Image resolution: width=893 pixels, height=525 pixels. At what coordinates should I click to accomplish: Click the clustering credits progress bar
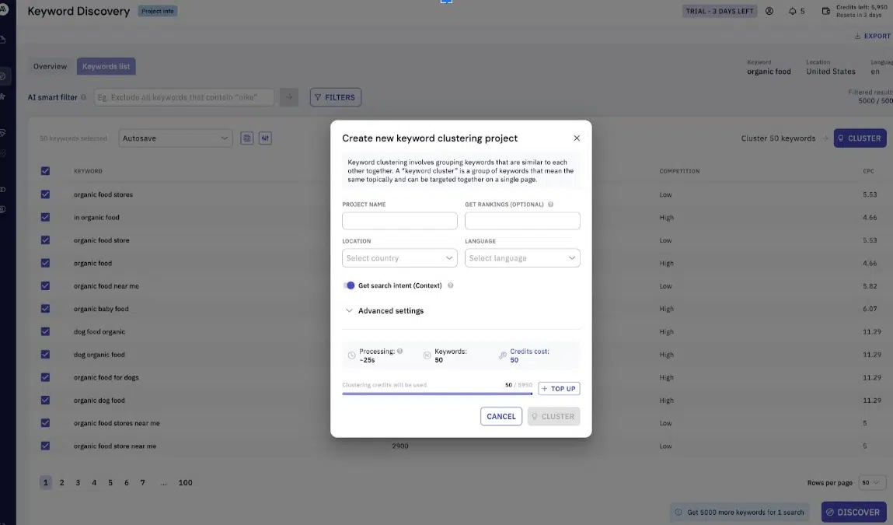click(439, 394)
